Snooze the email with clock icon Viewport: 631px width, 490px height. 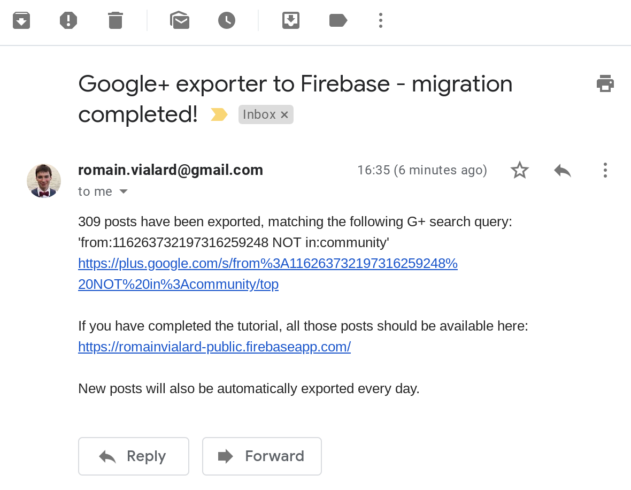click(x=227, y=21)
